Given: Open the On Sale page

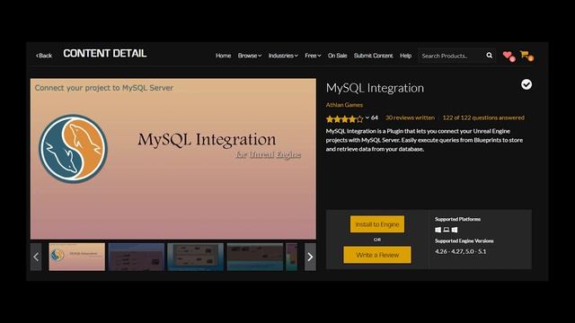Looking at the screenshot, I should (x=338, y=56).
